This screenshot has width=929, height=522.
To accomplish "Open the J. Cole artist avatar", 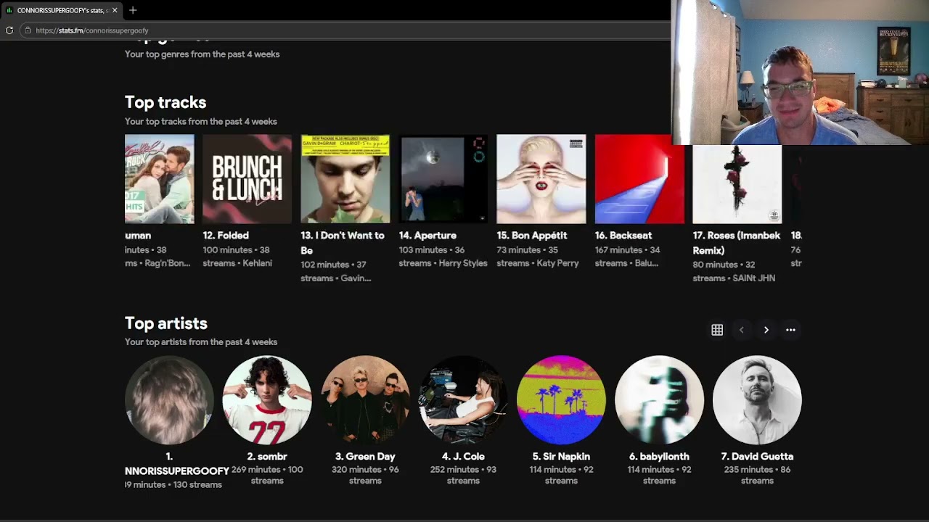I will tap(463, 399).
